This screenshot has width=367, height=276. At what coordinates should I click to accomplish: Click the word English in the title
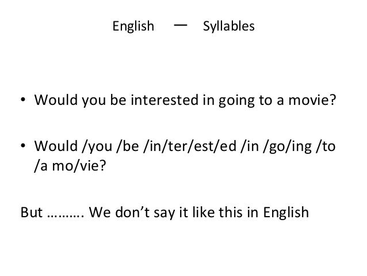tap(133, 27)
